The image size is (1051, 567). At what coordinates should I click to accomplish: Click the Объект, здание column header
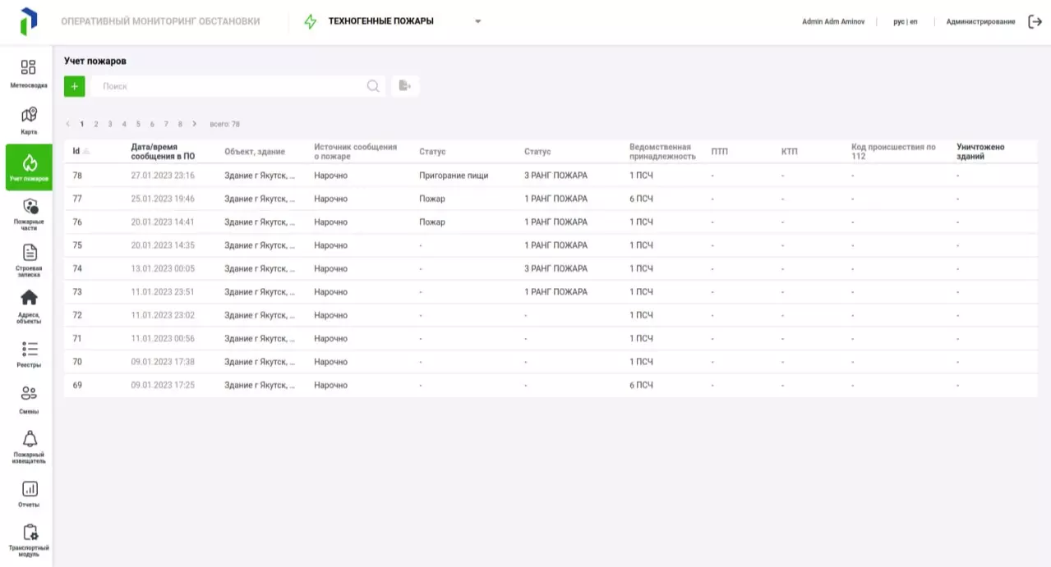(x=255, y=152)
